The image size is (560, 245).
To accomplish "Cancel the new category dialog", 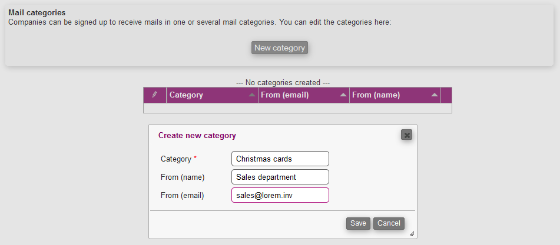I will [389, 223].
